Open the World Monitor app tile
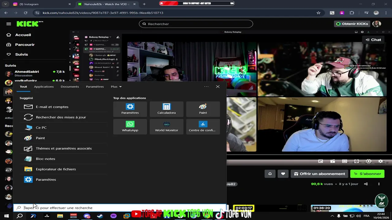Viewport: 392px width, 220px height. click(166, 127)
